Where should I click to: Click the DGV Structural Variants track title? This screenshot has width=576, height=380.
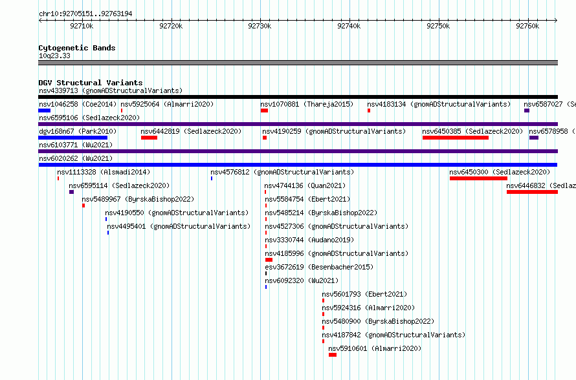coord(91,83)
